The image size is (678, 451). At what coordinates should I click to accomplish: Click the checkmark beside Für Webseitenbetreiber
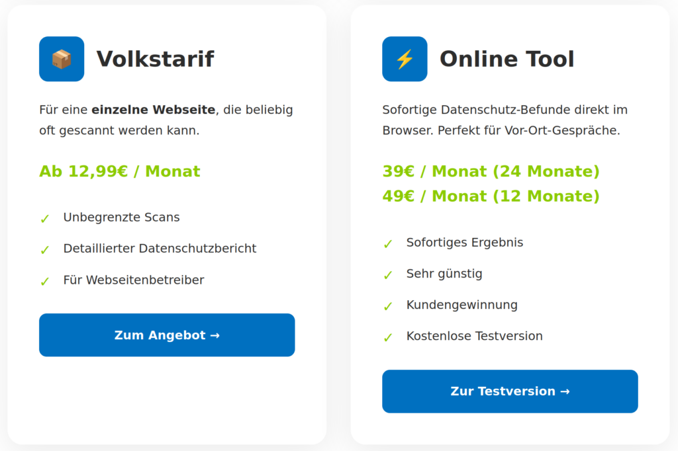coord(45,281)
